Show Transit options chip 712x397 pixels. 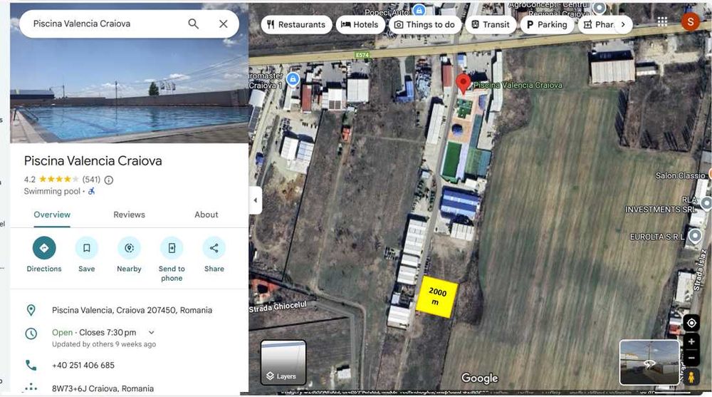coord(491,24)
